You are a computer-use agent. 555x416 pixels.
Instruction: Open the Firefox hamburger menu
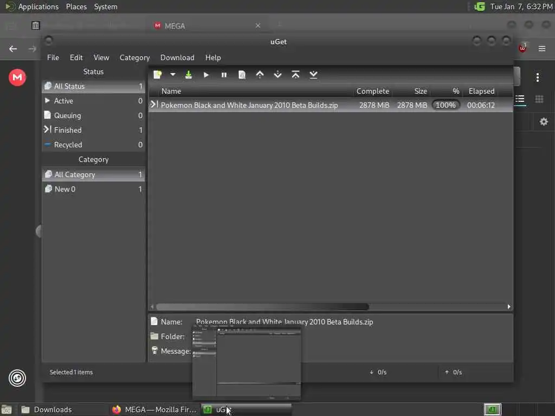(x=542, y=48)
